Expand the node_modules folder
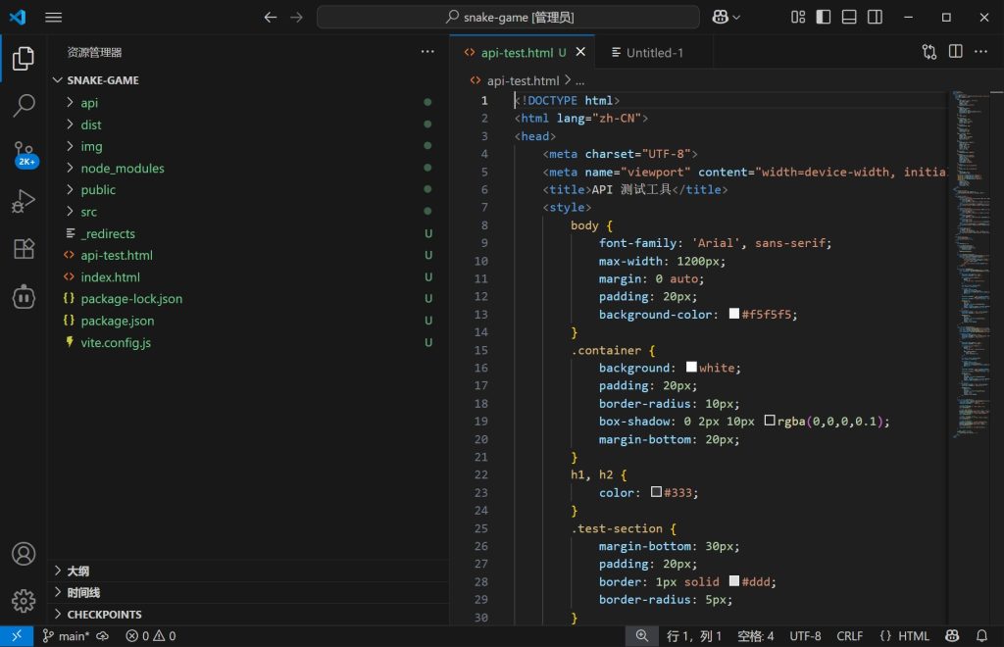The height and width of the screenshot is (647, 1004). pyautogui.click(x=122, y=168)
